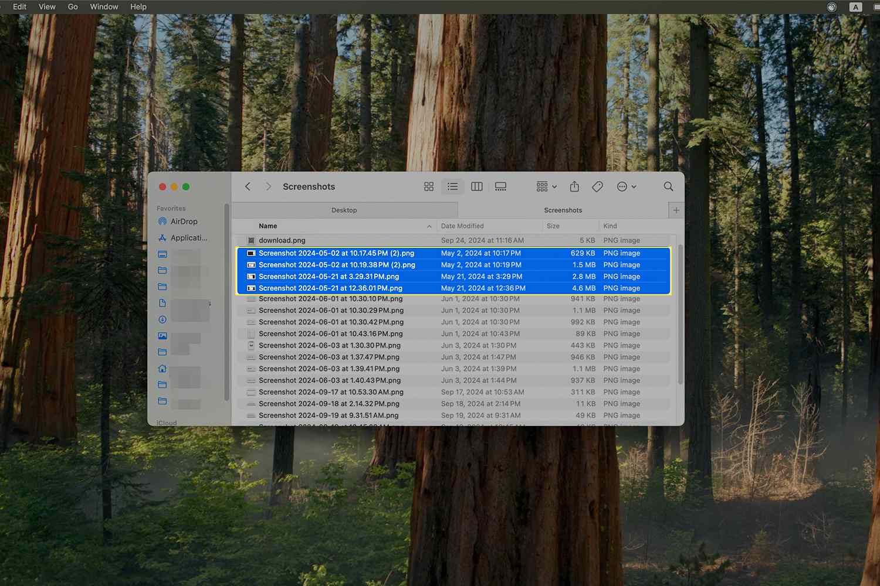Sort by Name column header
The height and width of the screenshot is (586, 880).
(268, 226)
